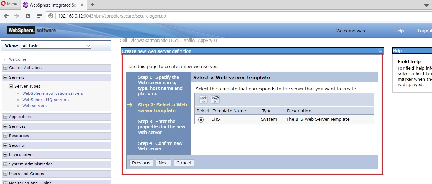Expand the Applications section

pyautogui.click(x=5, y=117)
